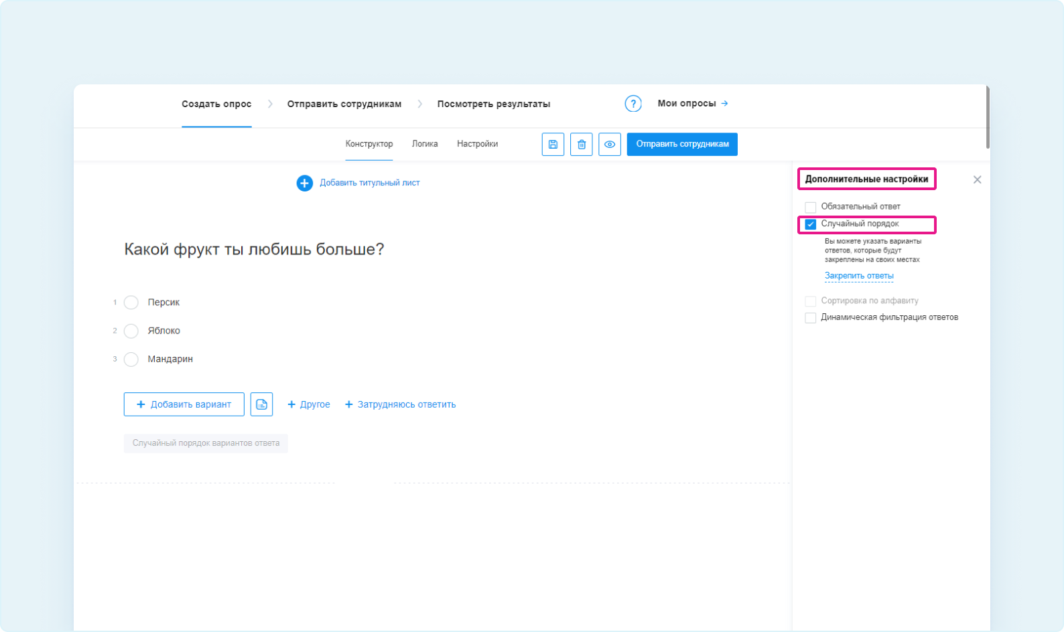Enable the Обязательный ответ checkbox
The image size is (1064, 632).
point(811,207)
